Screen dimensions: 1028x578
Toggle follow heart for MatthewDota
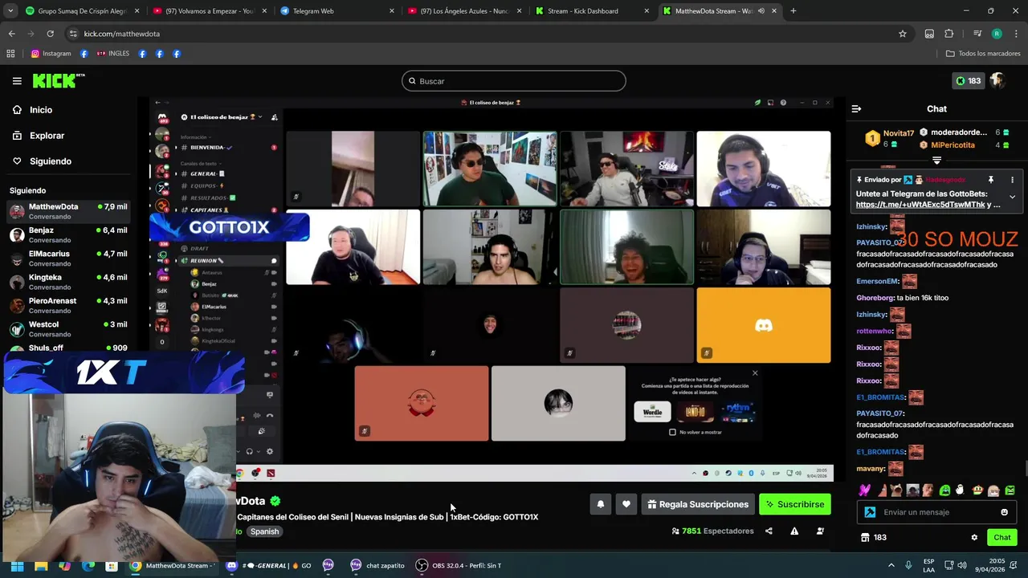click(626, 504)
